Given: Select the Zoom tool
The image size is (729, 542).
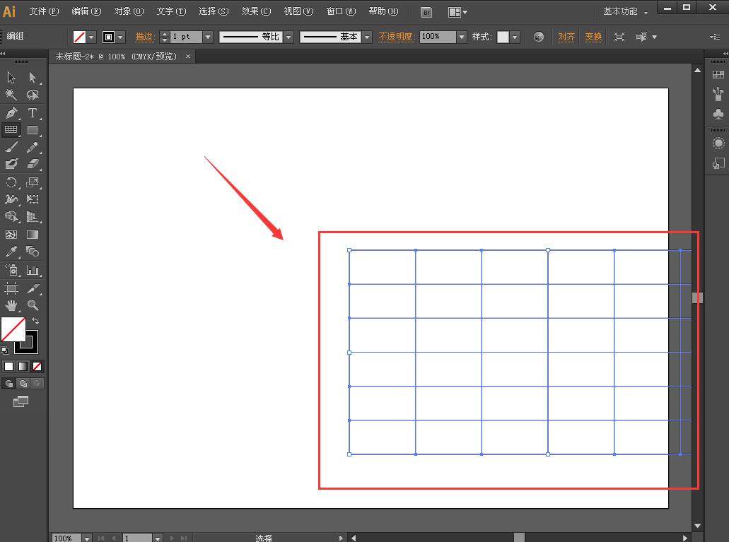Looking at the screenshot, I should (x=33, y=304).
